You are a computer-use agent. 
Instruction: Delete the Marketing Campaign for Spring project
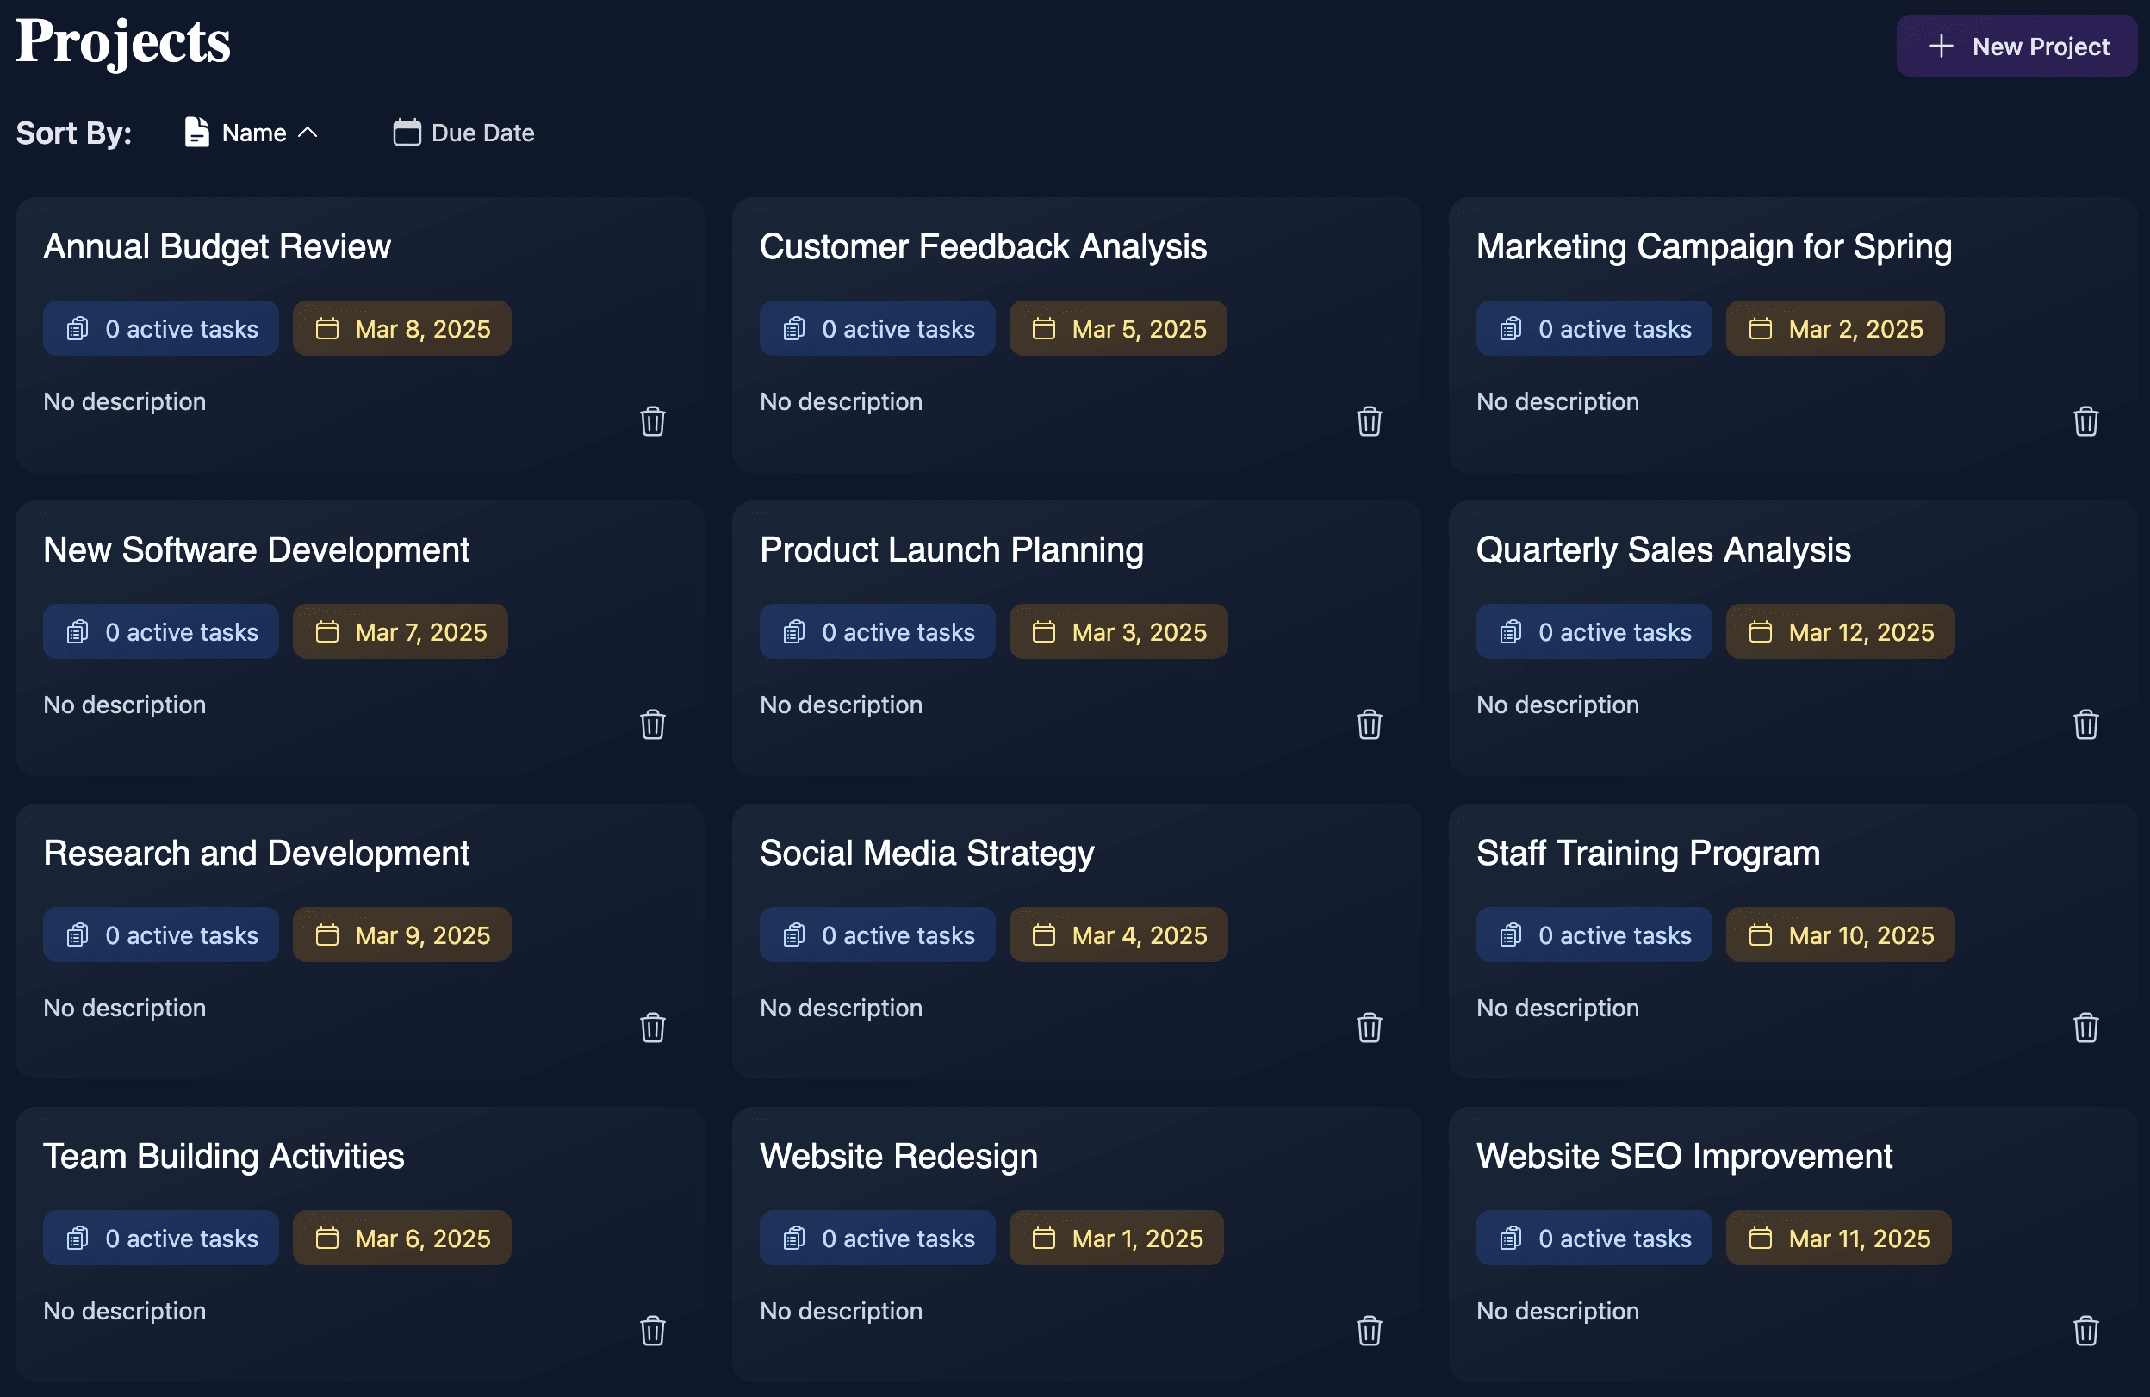[x=2085, y=421]
